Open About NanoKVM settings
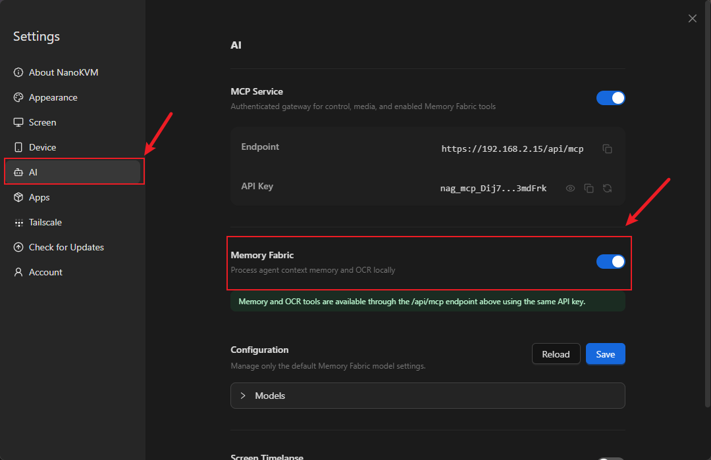The height and width of the screenshot is (460, 711). 72,72
